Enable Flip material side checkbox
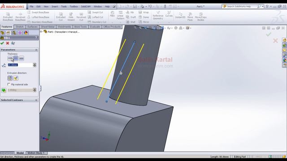 point(9,85)
